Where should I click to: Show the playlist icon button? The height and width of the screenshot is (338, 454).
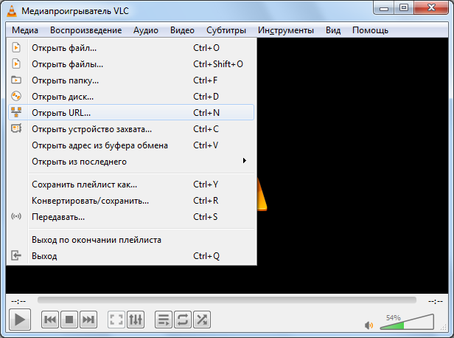pos(163,320)
